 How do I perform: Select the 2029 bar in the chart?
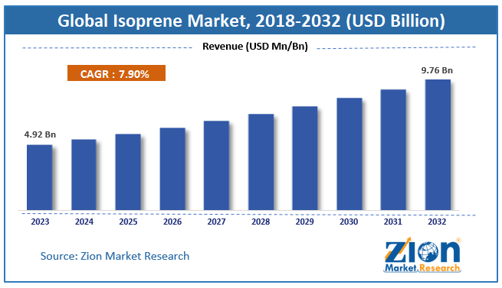305,158
